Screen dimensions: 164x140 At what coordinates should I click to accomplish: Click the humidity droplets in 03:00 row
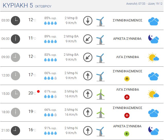pos(50,23)
